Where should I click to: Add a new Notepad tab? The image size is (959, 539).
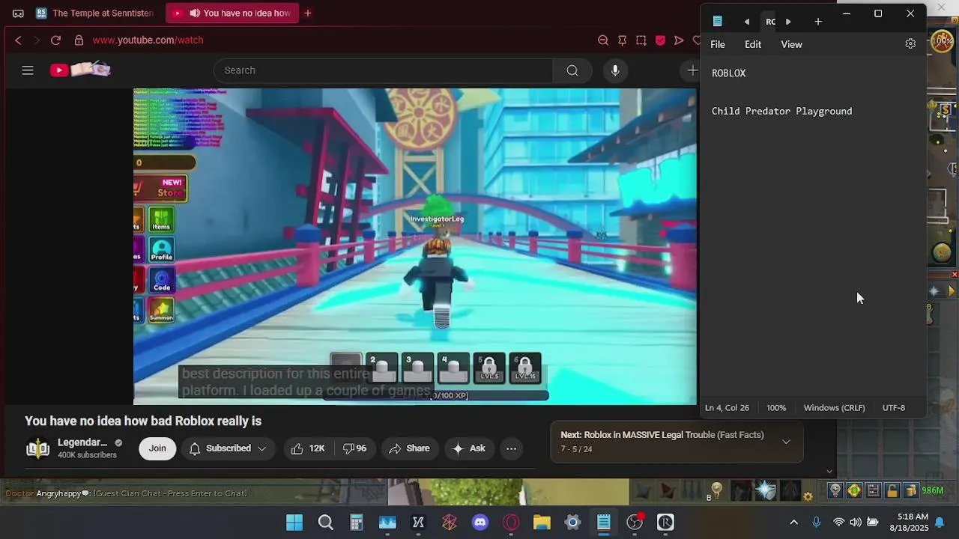818,22
